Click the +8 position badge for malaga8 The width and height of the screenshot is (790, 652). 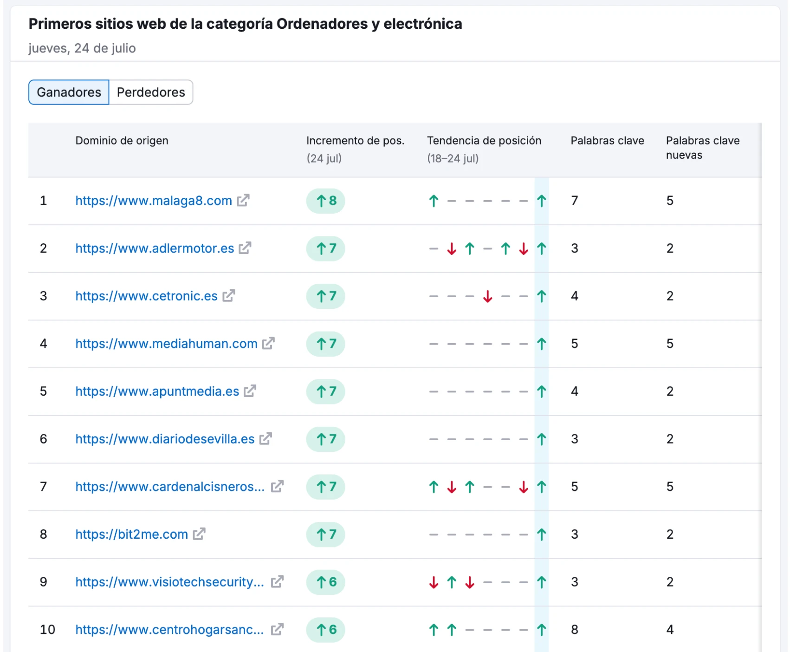326,201
